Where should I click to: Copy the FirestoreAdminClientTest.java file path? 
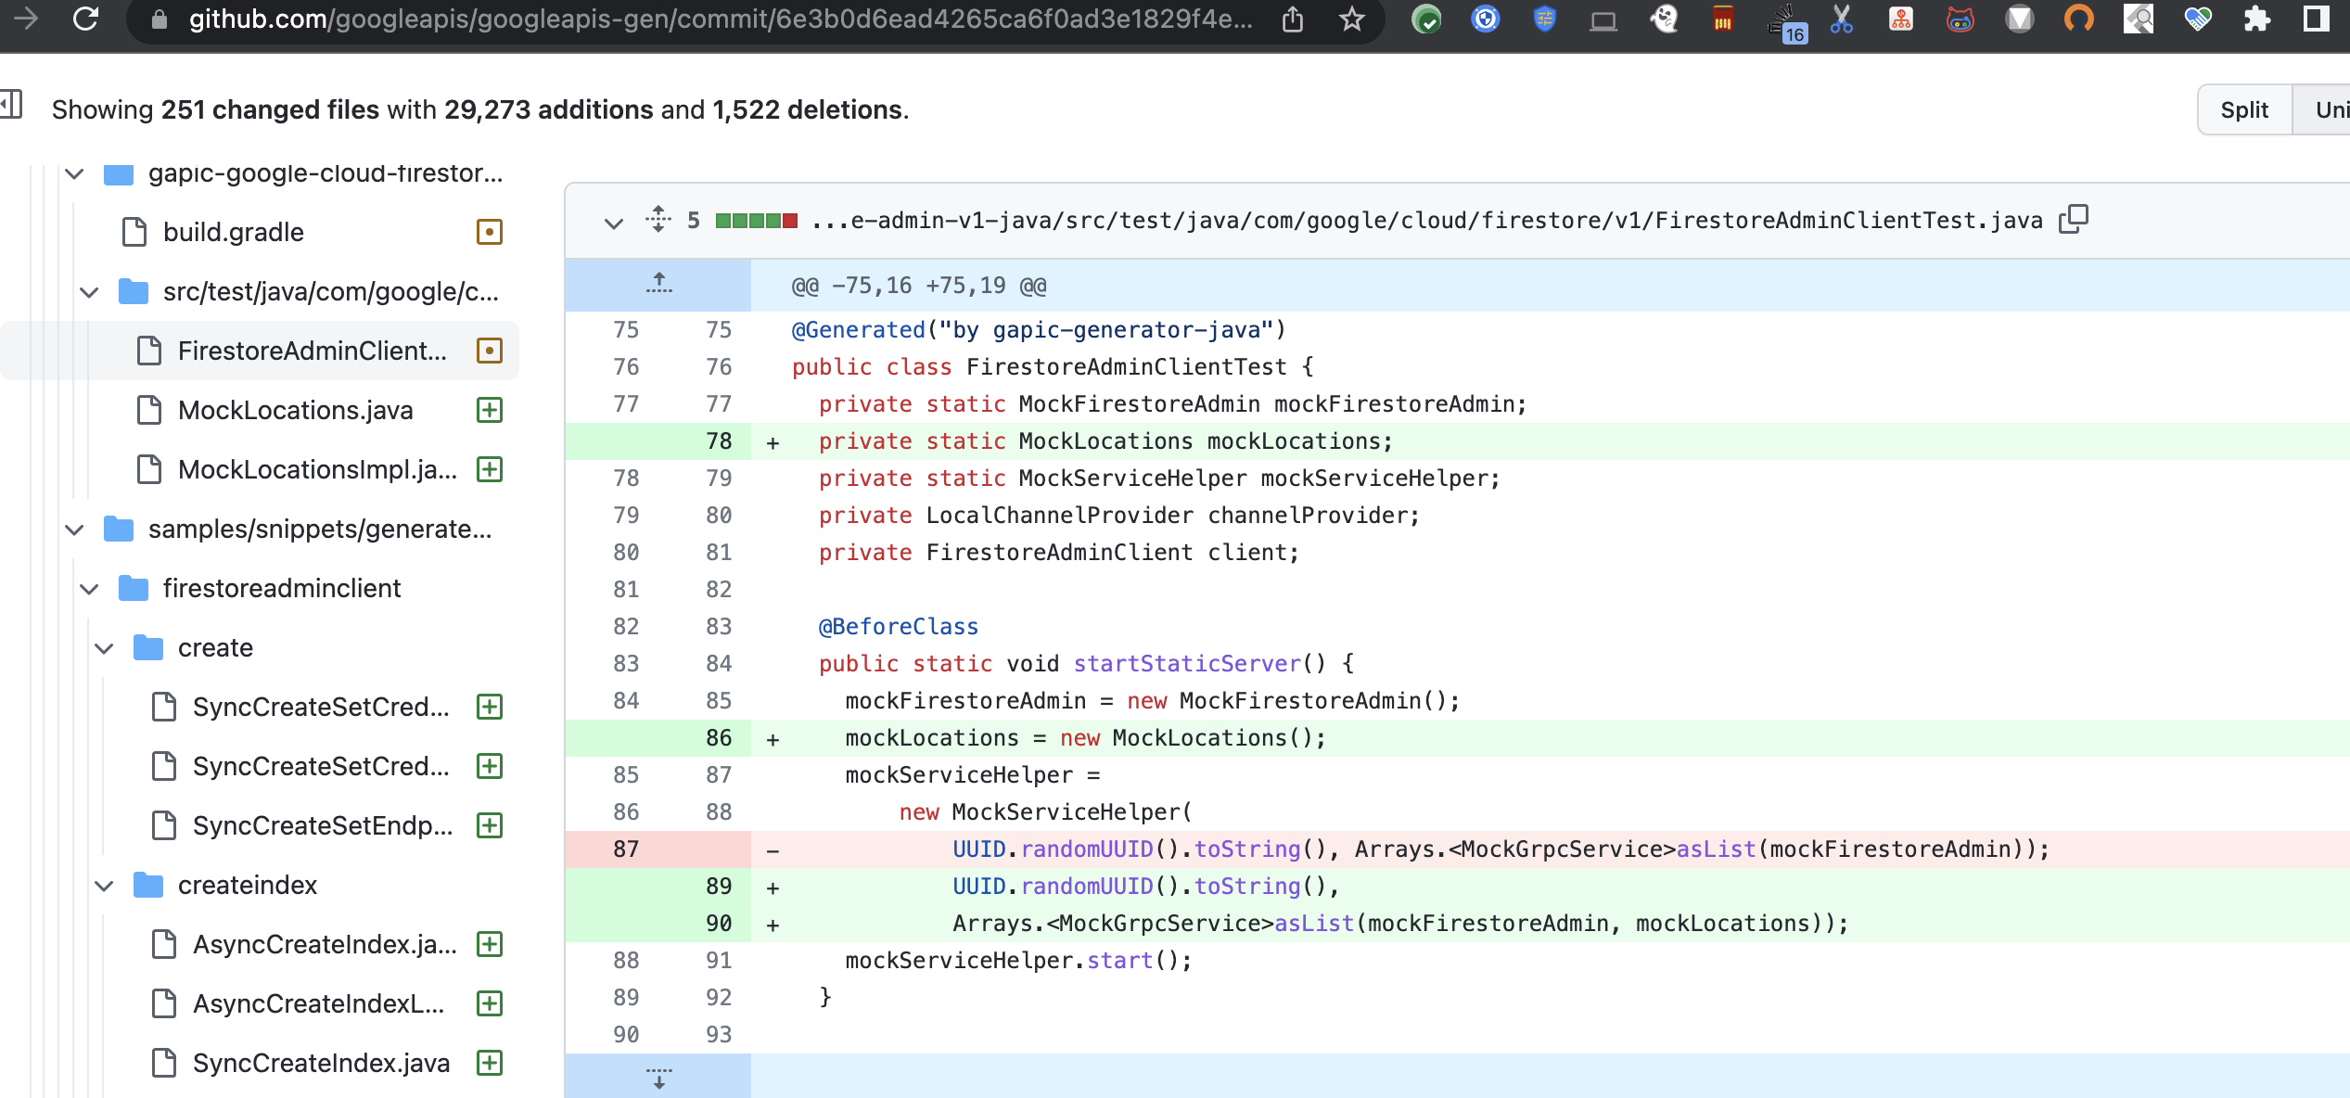(x=2073, y=220)
